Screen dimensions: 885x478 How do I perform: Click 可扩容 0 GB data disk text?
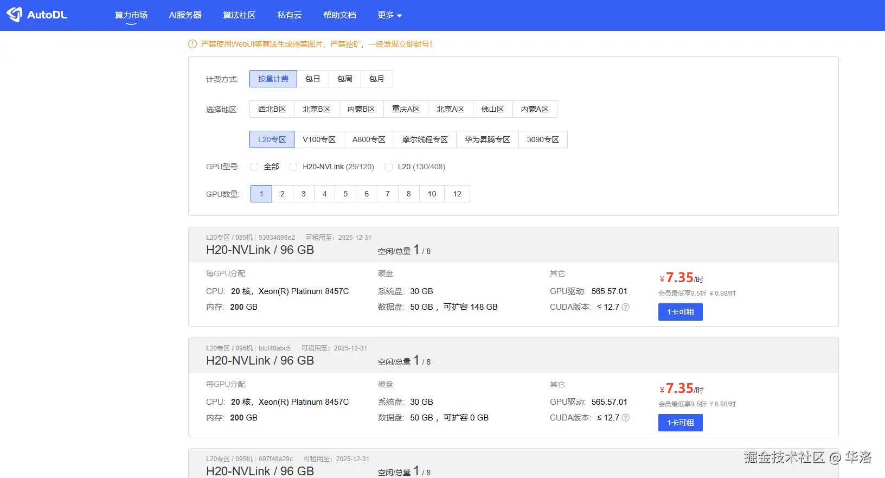coord(466,418)
